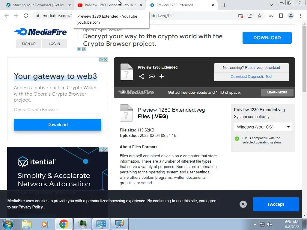Open Windows Media Player from taskbar
The height and width of the screenshot is (230, 307).
pos(45,224)
